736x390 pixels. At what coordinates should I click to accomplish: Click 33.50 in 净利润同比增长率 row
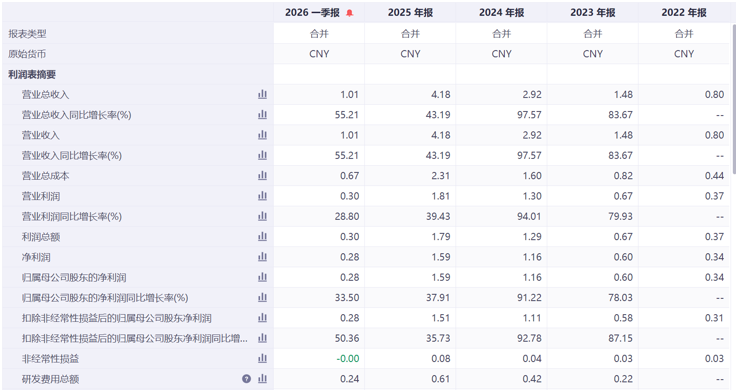347,298
